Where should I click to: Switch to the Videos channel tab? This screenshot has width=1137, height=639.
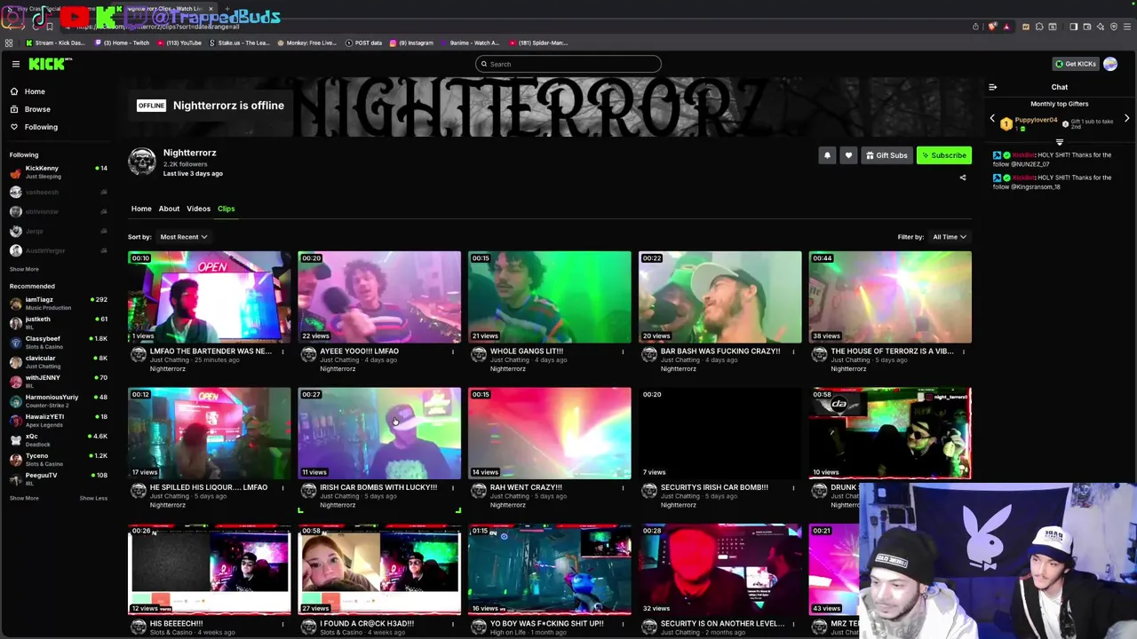(x=198, y=209)
